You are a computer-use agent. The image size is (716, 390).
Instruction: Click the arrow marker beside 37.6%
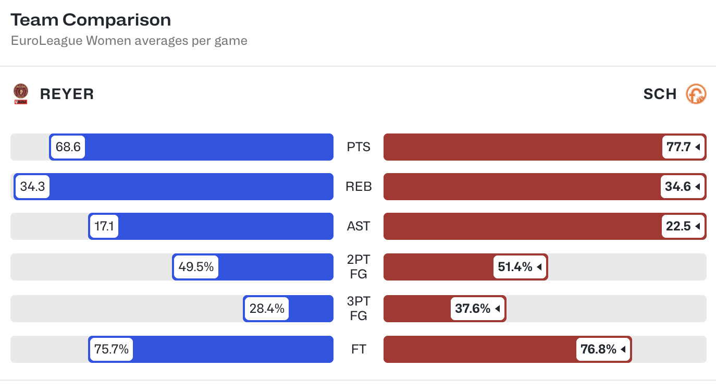[497, 309]
